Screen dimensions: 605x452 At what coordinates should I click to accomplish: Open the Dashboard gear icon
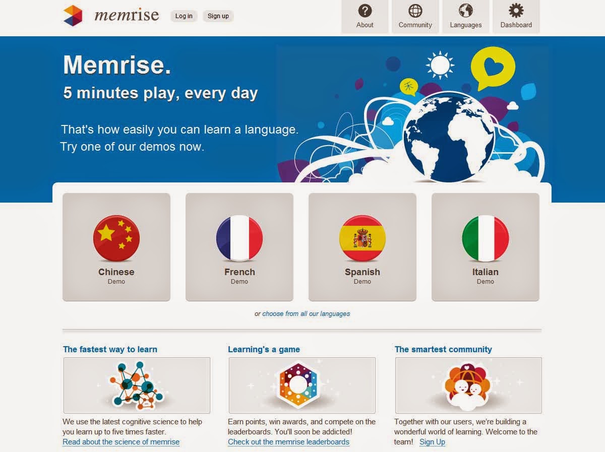(x=516, y=11)
